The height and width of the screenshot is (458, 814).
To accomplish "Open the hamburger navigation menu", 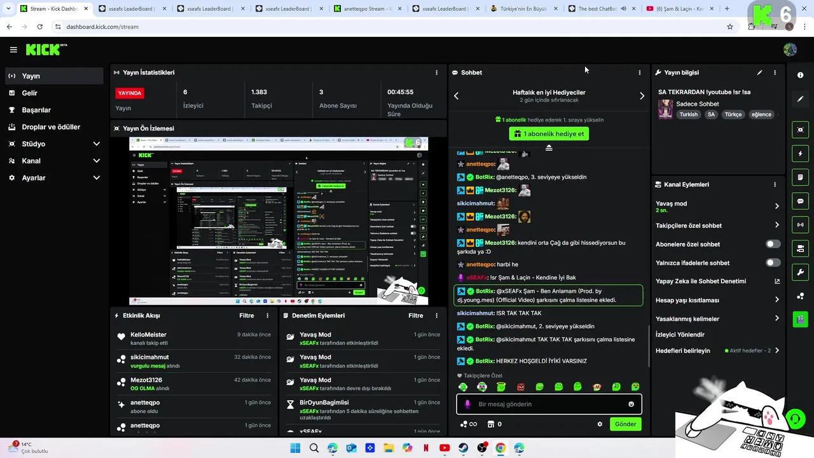I will pyautogui.click(x=13, y=50).
